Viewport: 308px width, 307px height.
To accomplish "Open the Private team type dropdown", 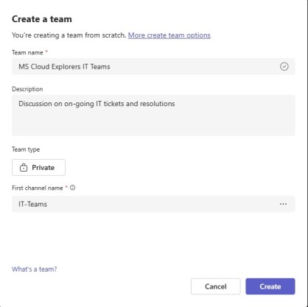I will coord(38,167).
